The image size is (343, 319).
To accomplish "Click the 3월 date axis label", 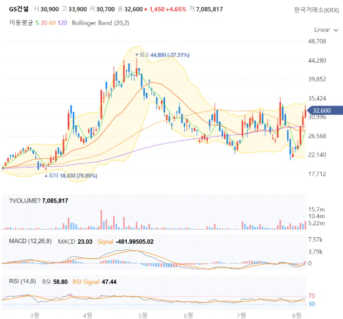I will tap(35, 315).
